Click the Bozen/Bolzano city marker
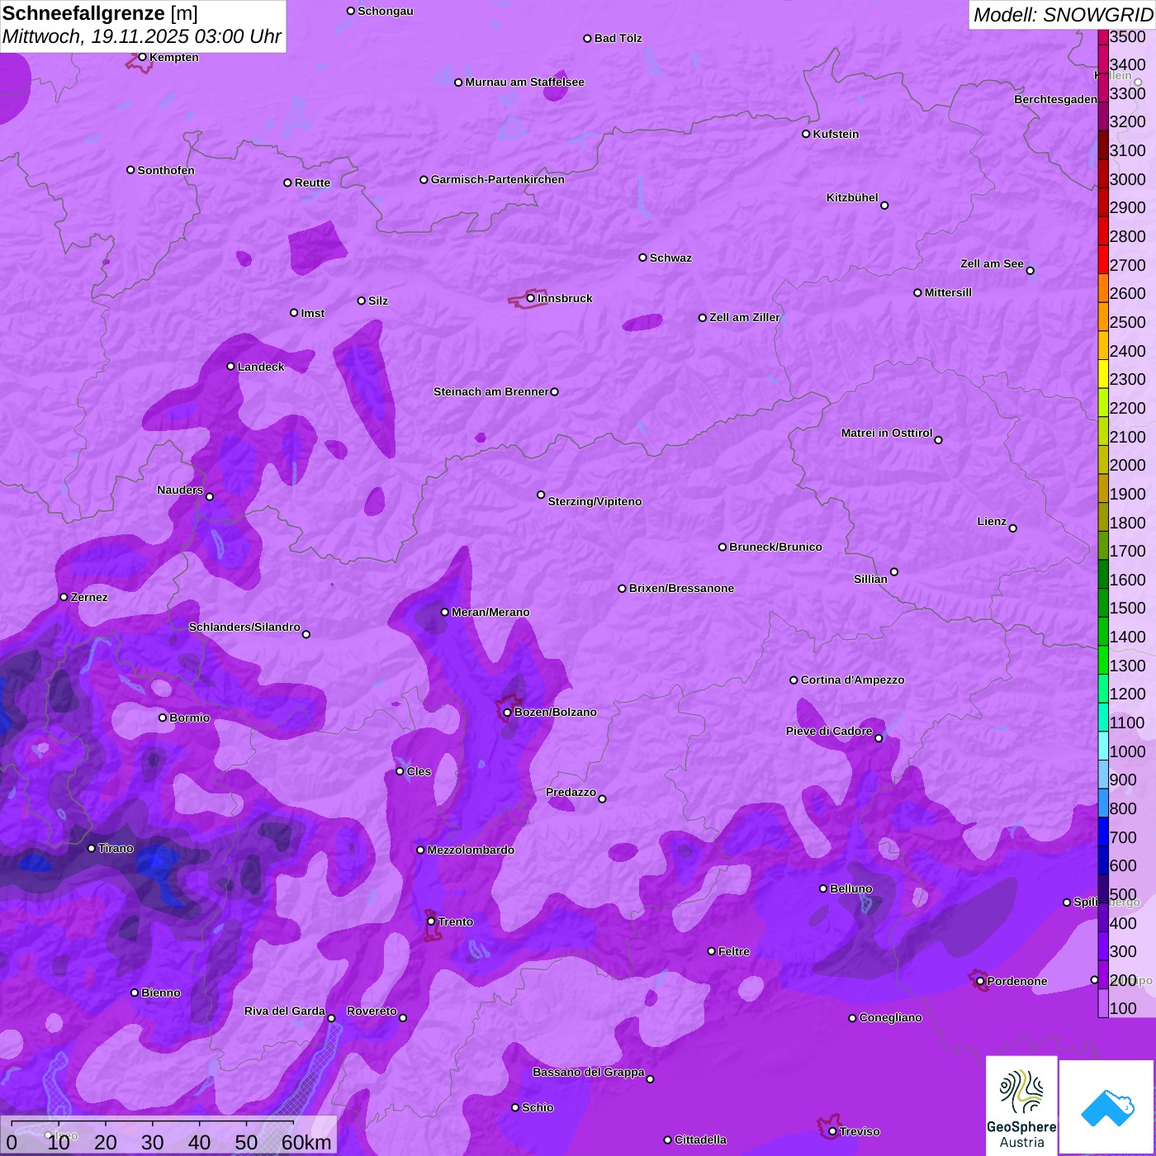This screenshot has height=1156, width=1156. click(x=507, y=713)
